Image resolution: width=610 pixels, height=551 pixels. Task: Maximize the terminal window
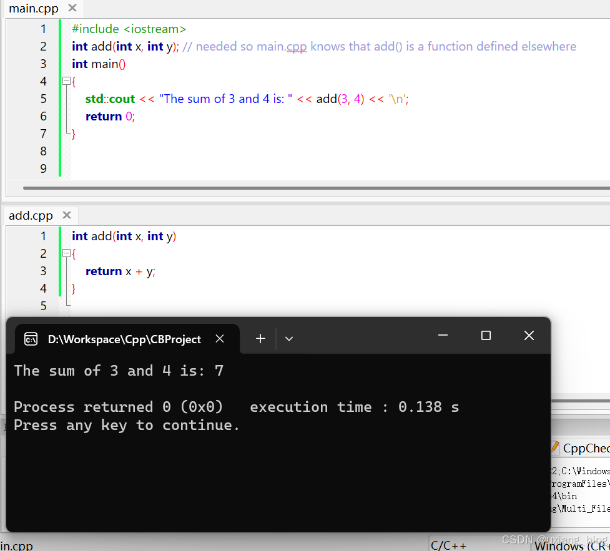pyautogui.click(x=486, y=335)
